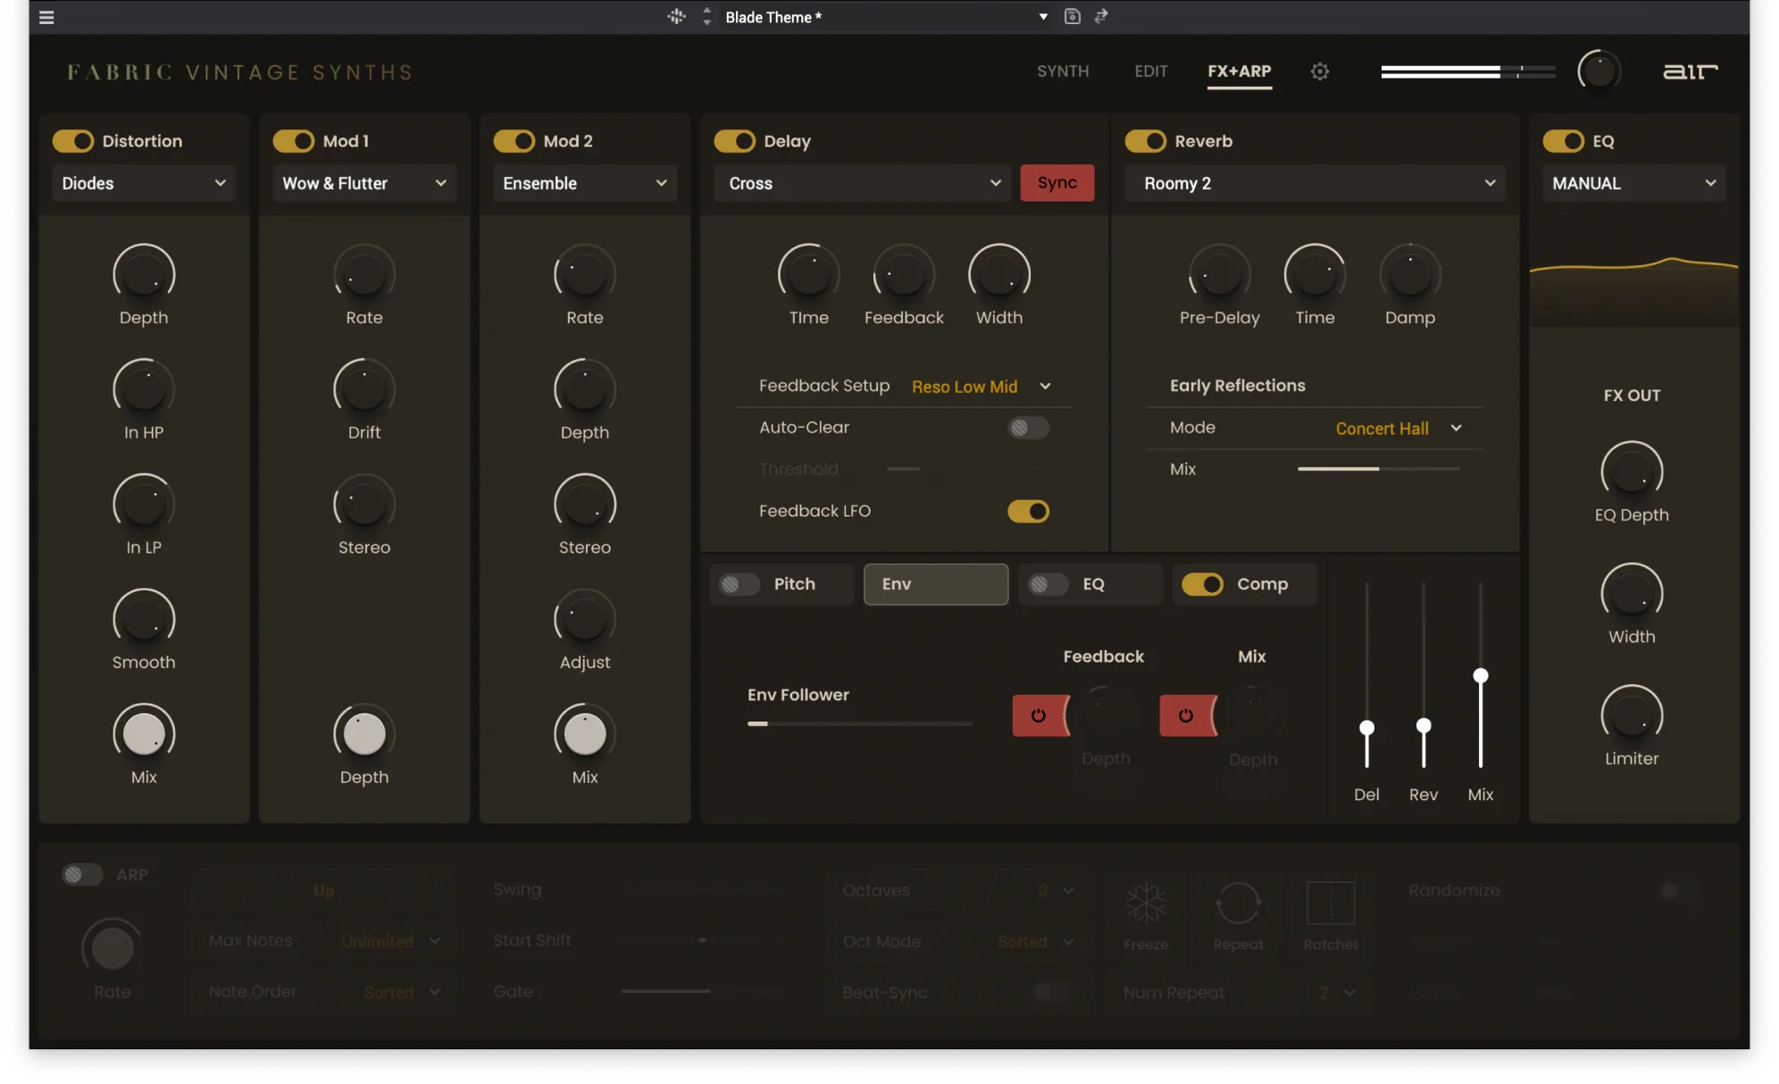Click the EQ Depth knob

(1632, 471)
